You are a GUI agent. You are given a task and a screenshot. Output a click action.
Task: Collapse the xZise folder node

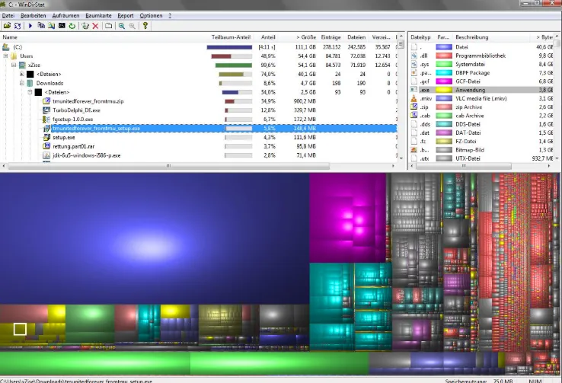[14, 65]
